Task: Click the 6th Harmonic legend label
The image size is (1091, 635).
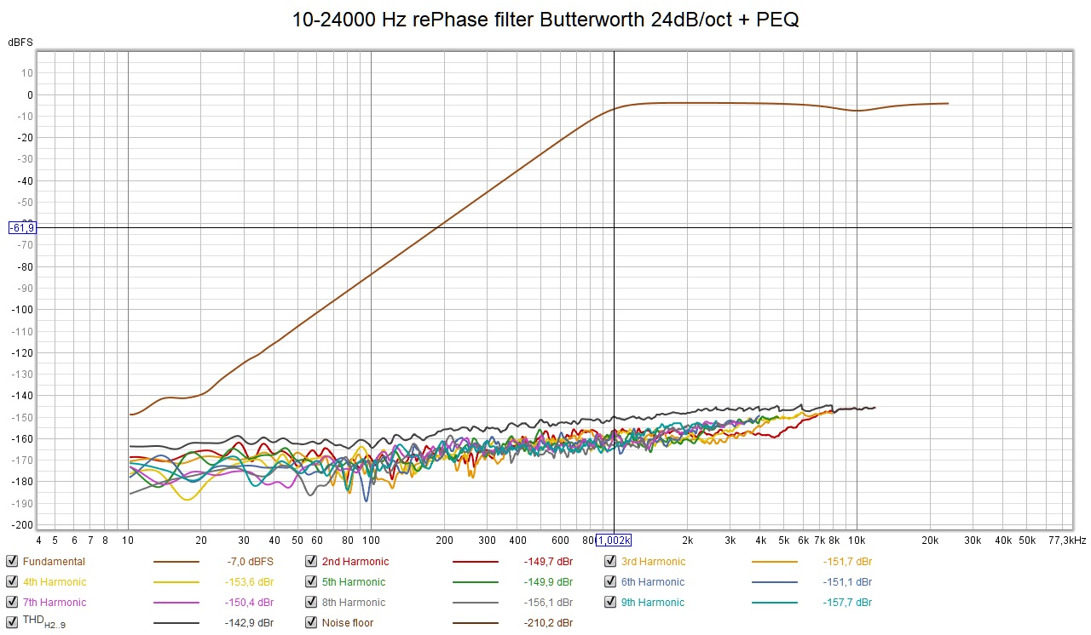Action: pos(653,582)
